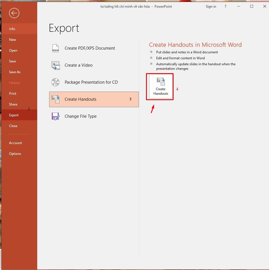Click the Create Handouts icon in the list
This screenshot has height=270, width=269.
pos(55,99)
